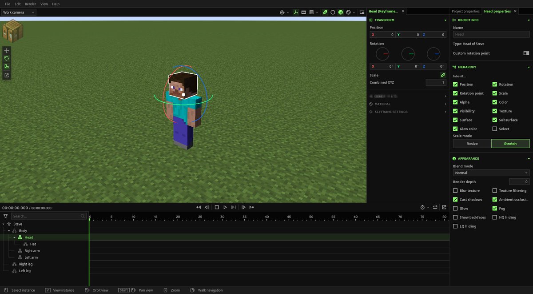The image size is (533, 294).
Task: Select the Body timeline item
Action: tap(23, 231)
